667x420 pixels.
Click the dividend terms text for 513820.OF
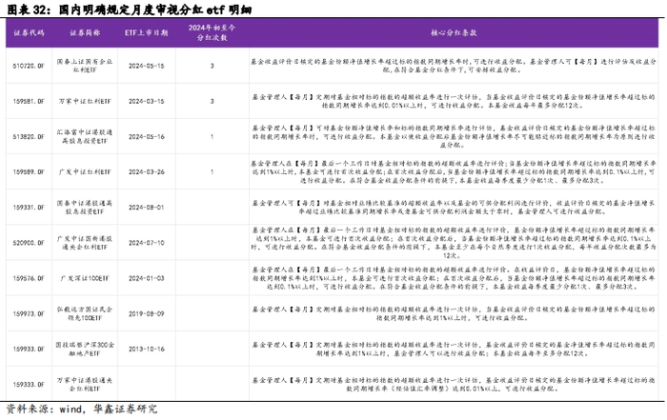pyautogui.click(x=454, y=136)
